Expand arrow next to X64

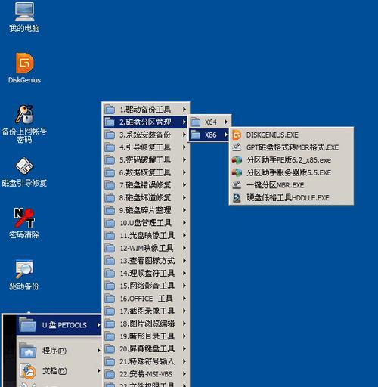point(226,122)
